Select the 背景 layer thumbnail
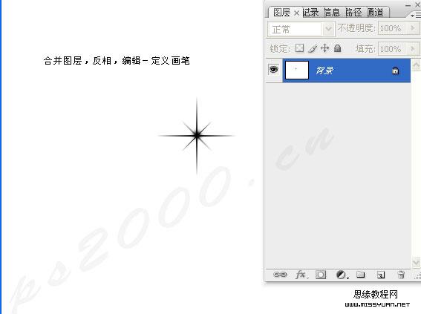The width and height of the screenshot is (421, 314). point(297,70)
